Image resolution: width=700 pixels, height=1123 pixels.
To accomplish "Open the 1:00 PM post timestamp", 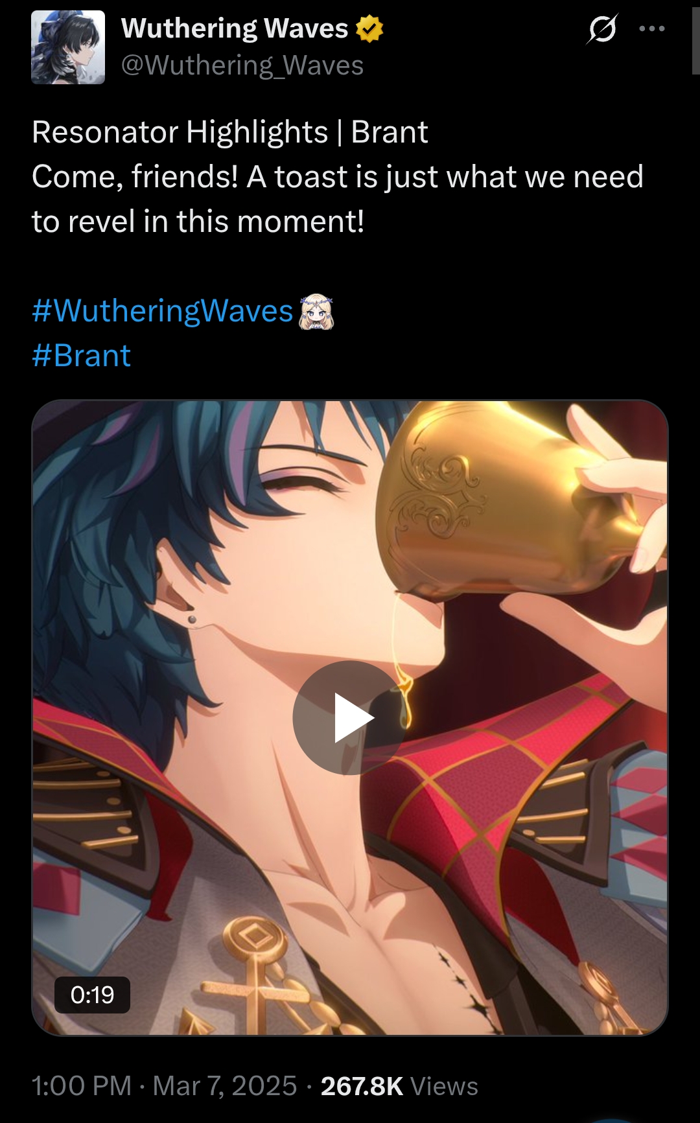I will click(x=82, y=1086).
